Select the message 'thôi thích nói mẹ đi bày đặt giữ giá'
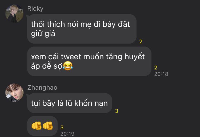 [x=82, y=29]
